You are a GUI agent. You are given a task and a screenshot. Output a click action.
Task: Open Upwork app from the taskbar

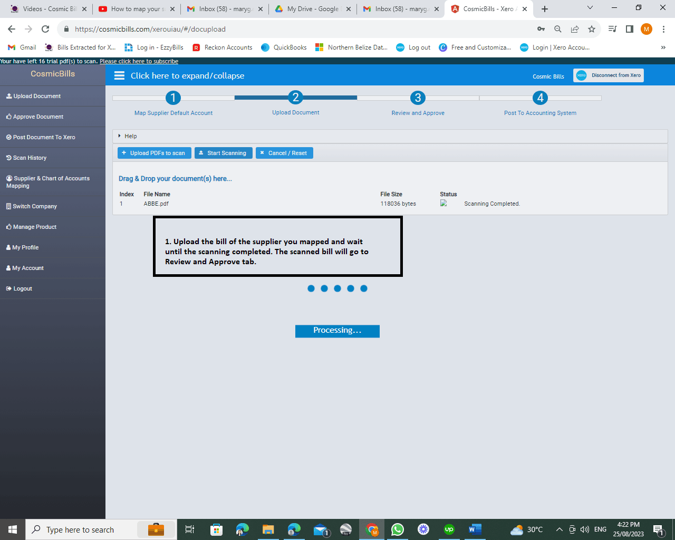click(x=449, y=529)
